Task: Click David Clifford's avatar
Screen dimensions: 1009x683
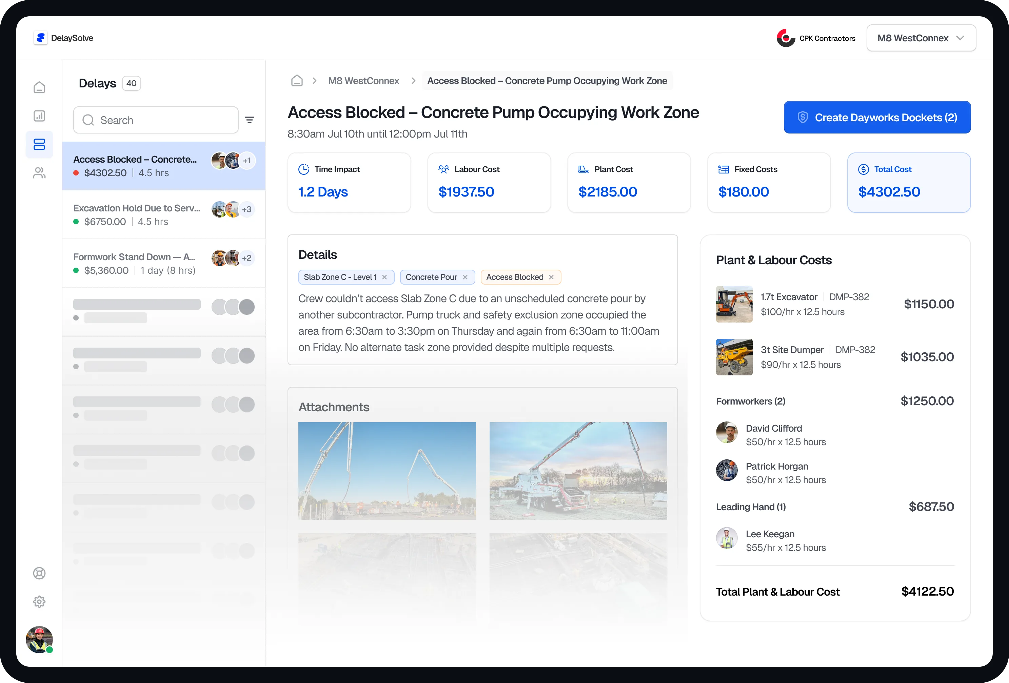Action: tap(727, 433)
